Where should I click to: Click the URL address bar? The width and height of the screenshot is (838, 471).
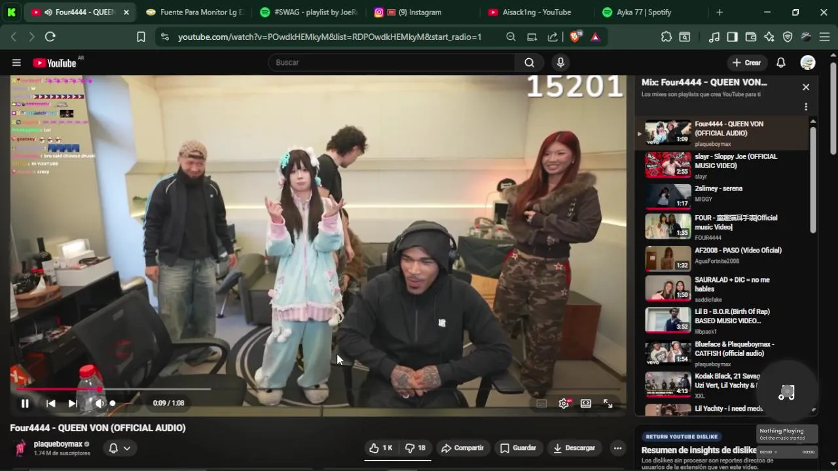[x=330, y=37]
